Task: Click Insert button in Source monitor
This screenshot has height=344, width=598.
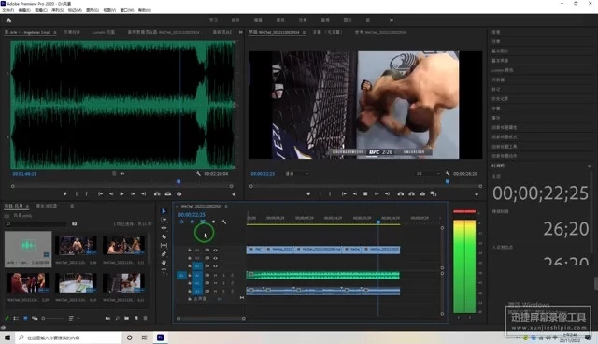Action: point(157,194)
